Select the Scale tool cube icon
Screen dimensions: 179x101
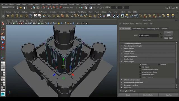pyautogui.click(x=3, y=48)
